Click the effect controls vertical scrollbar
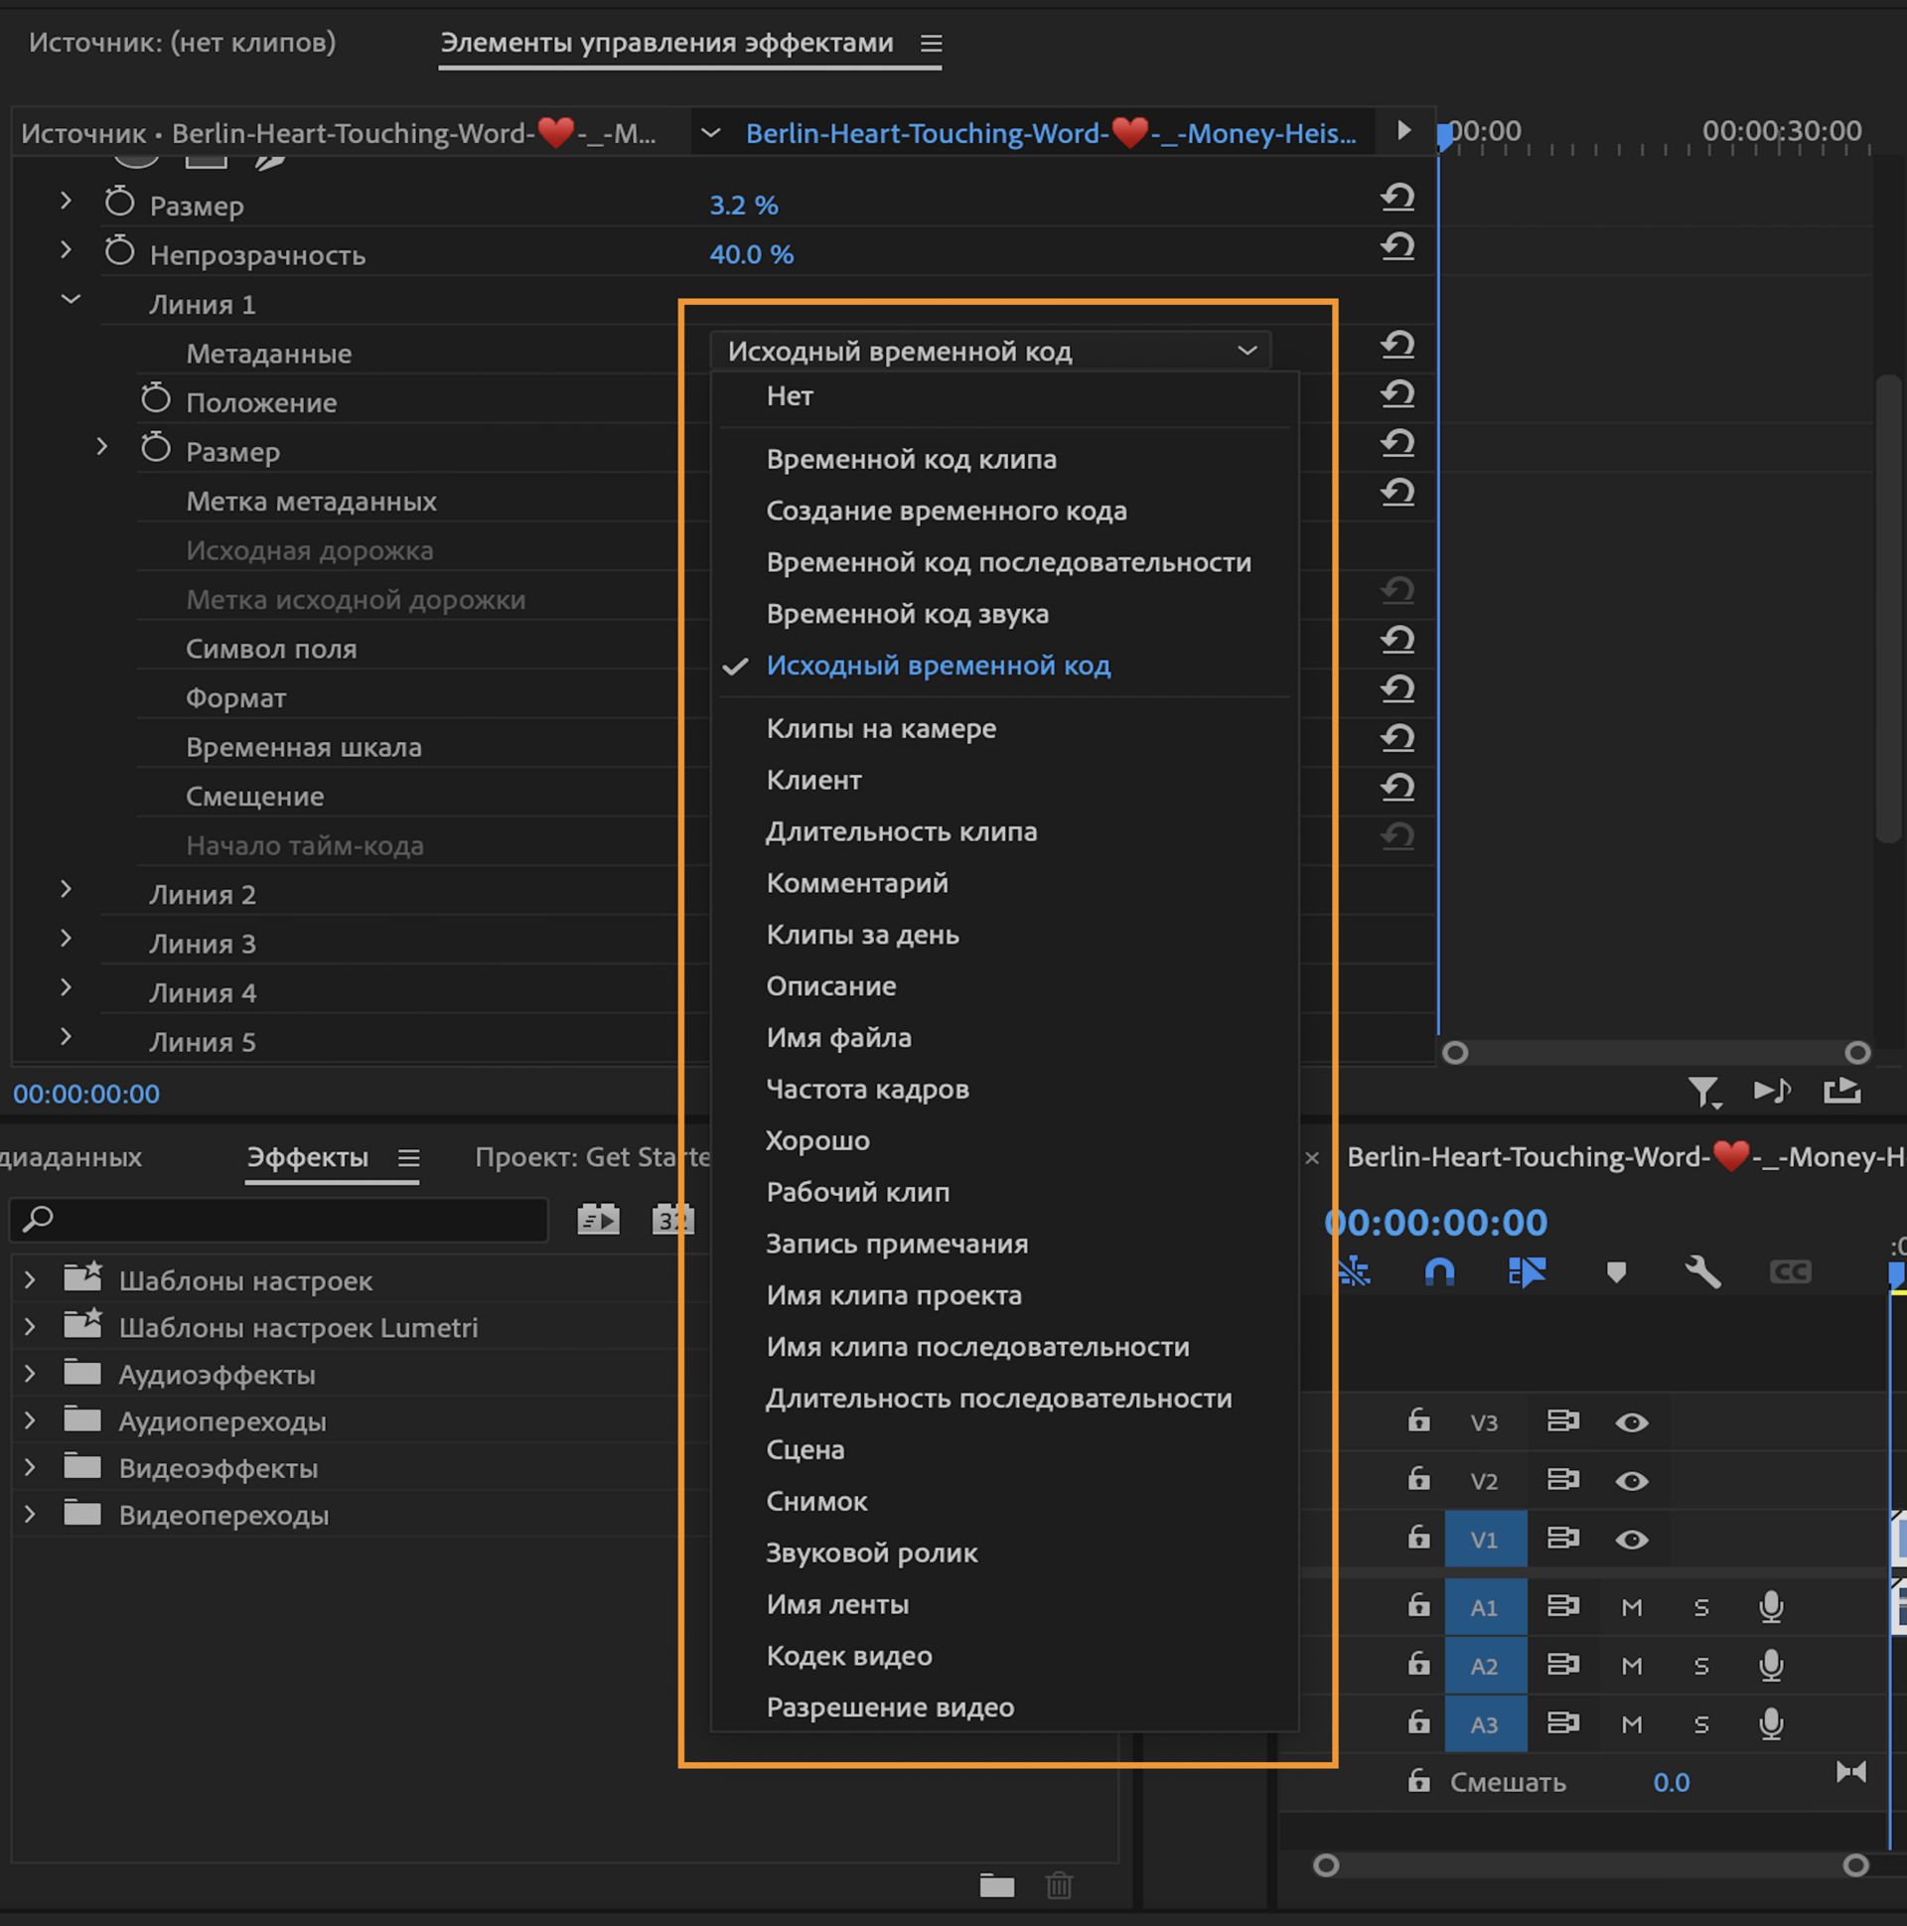 (1889, 608)
